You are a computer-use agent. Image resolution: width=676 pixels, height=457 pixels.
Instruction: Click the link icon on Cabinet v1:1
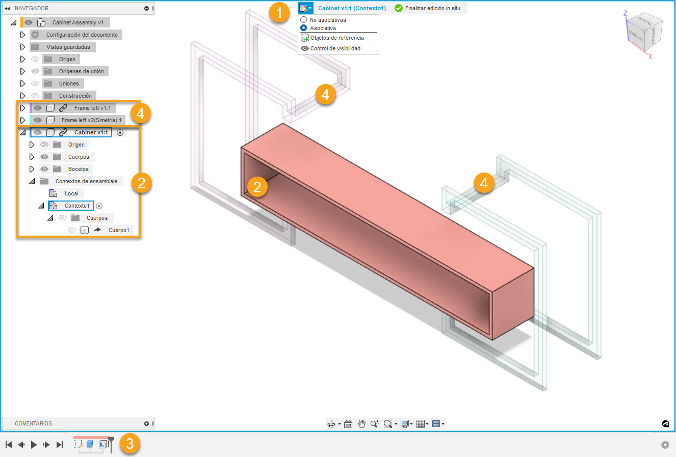coord(63,132)
